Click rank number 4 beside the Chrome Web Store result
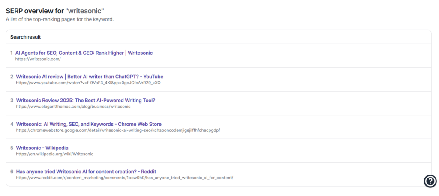Viewport: 439px width, 196px height. (x=12, y=124)
